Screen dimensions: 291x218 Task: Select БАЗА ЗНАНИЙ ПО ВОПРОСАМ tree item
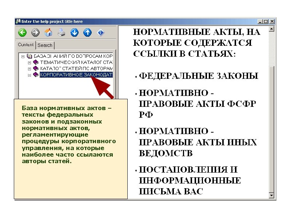click(x=73, y=56)
